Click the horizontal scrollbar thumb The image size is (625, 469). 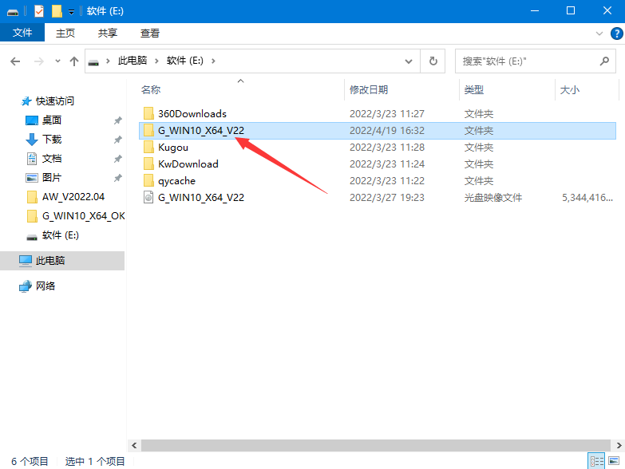pyautogui.click(x=376, y=446)
